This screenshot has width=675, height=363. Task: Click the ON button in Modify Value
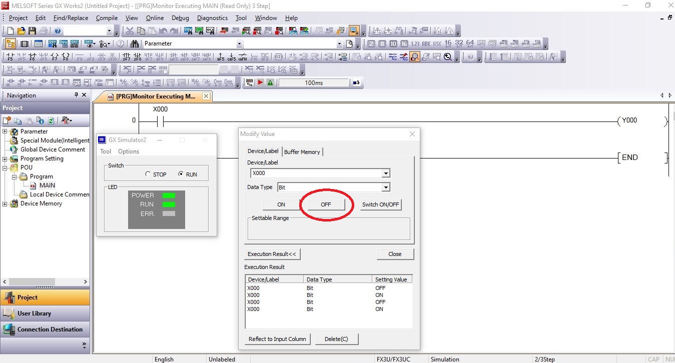click(x=281, y=204)
